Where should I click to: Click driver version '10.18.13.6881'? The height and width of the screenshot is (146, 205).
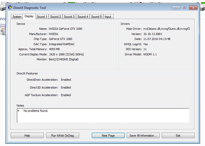click(x=153, y=34)
